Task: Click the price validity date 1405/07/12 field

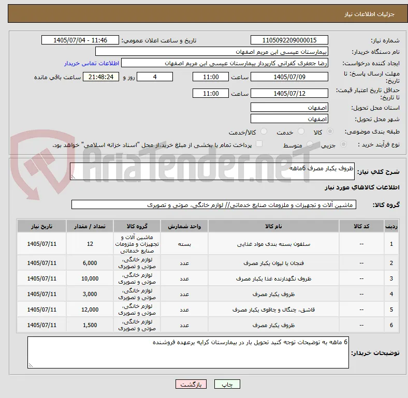Action: (289, 93)
